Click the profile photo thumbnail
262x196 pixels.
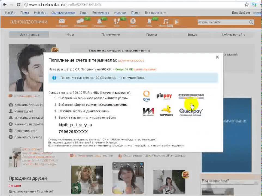coord(26,68)
